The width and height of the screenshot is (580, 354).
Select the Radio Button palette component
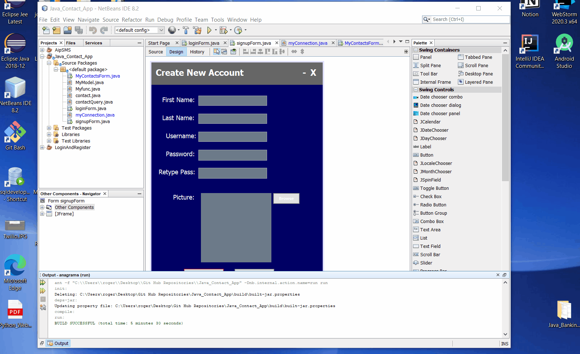(x=433, y=205)
